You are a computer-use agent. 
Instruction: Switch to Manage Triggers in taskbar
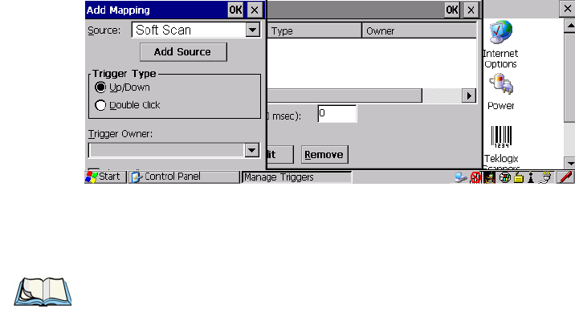(x=296, y=177)
